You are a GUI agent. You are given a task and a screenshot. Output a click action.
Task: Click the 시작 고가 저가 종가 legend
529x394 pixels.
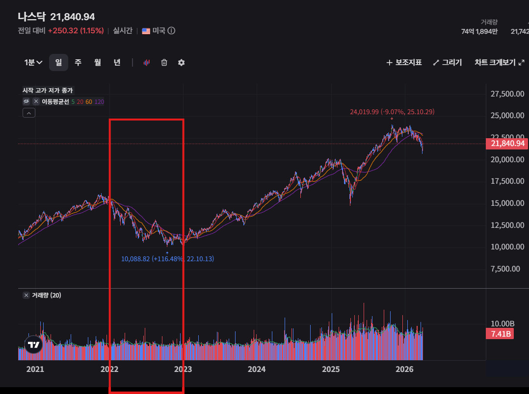[48, 90]
